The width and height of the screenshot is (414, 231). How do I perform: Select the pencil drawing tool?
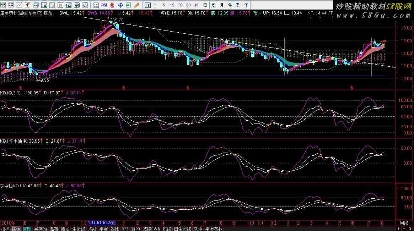(136, 5)
